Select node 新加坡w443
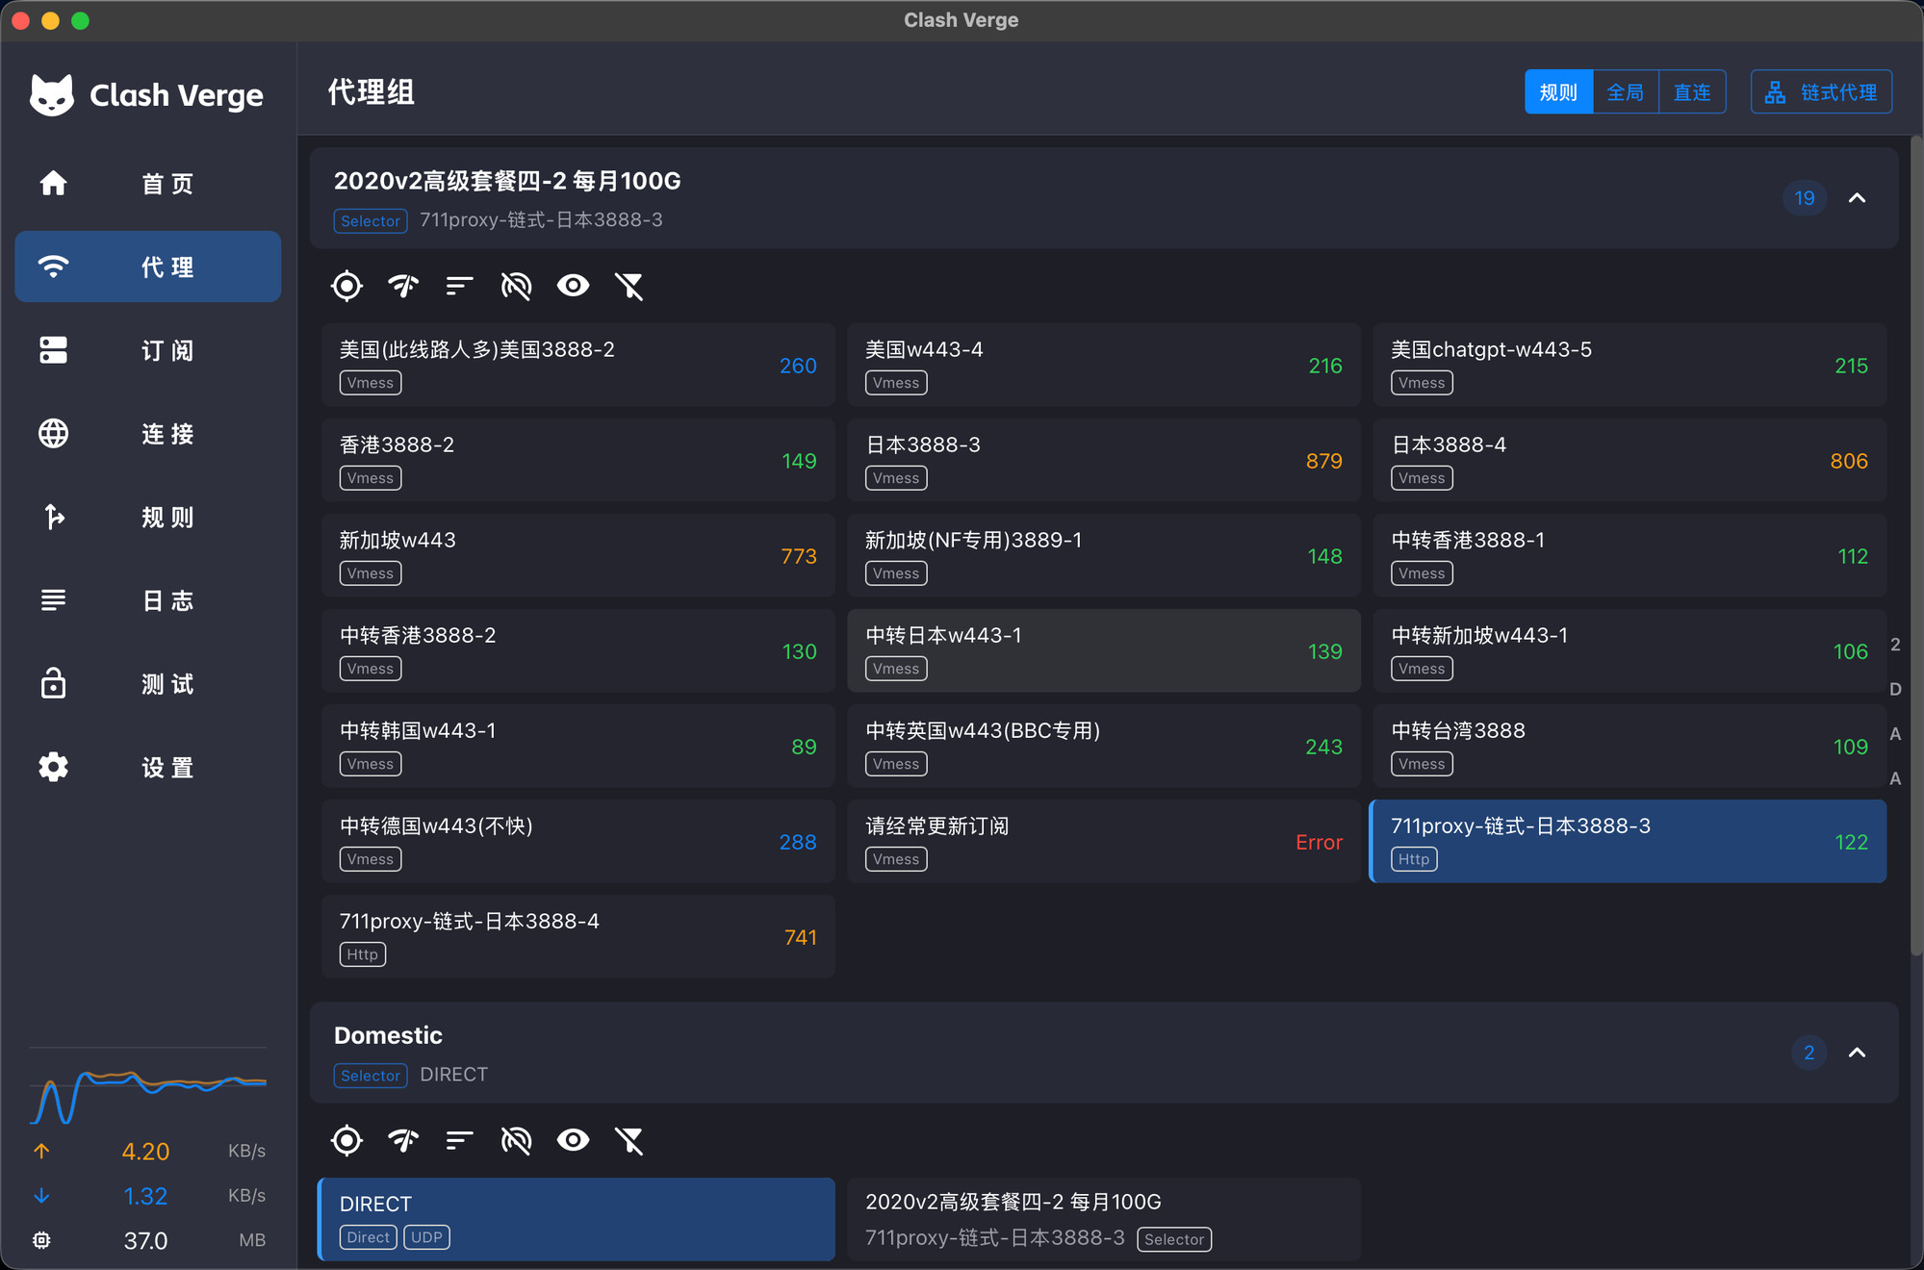Viewport: 1924px width, 1270px height. point(578,555)
